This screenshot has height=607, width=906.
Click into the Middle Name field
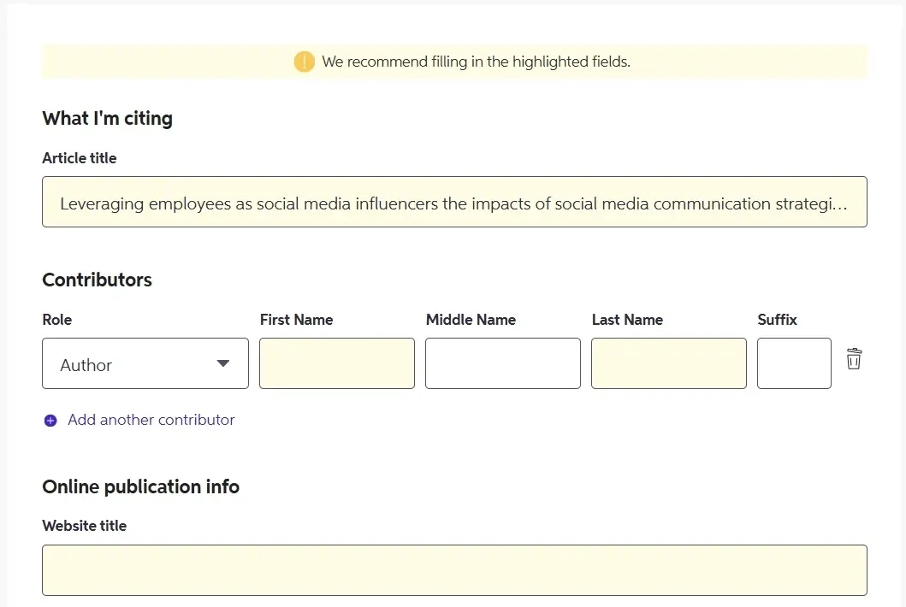pyautogui.click(x=502, y=363)
